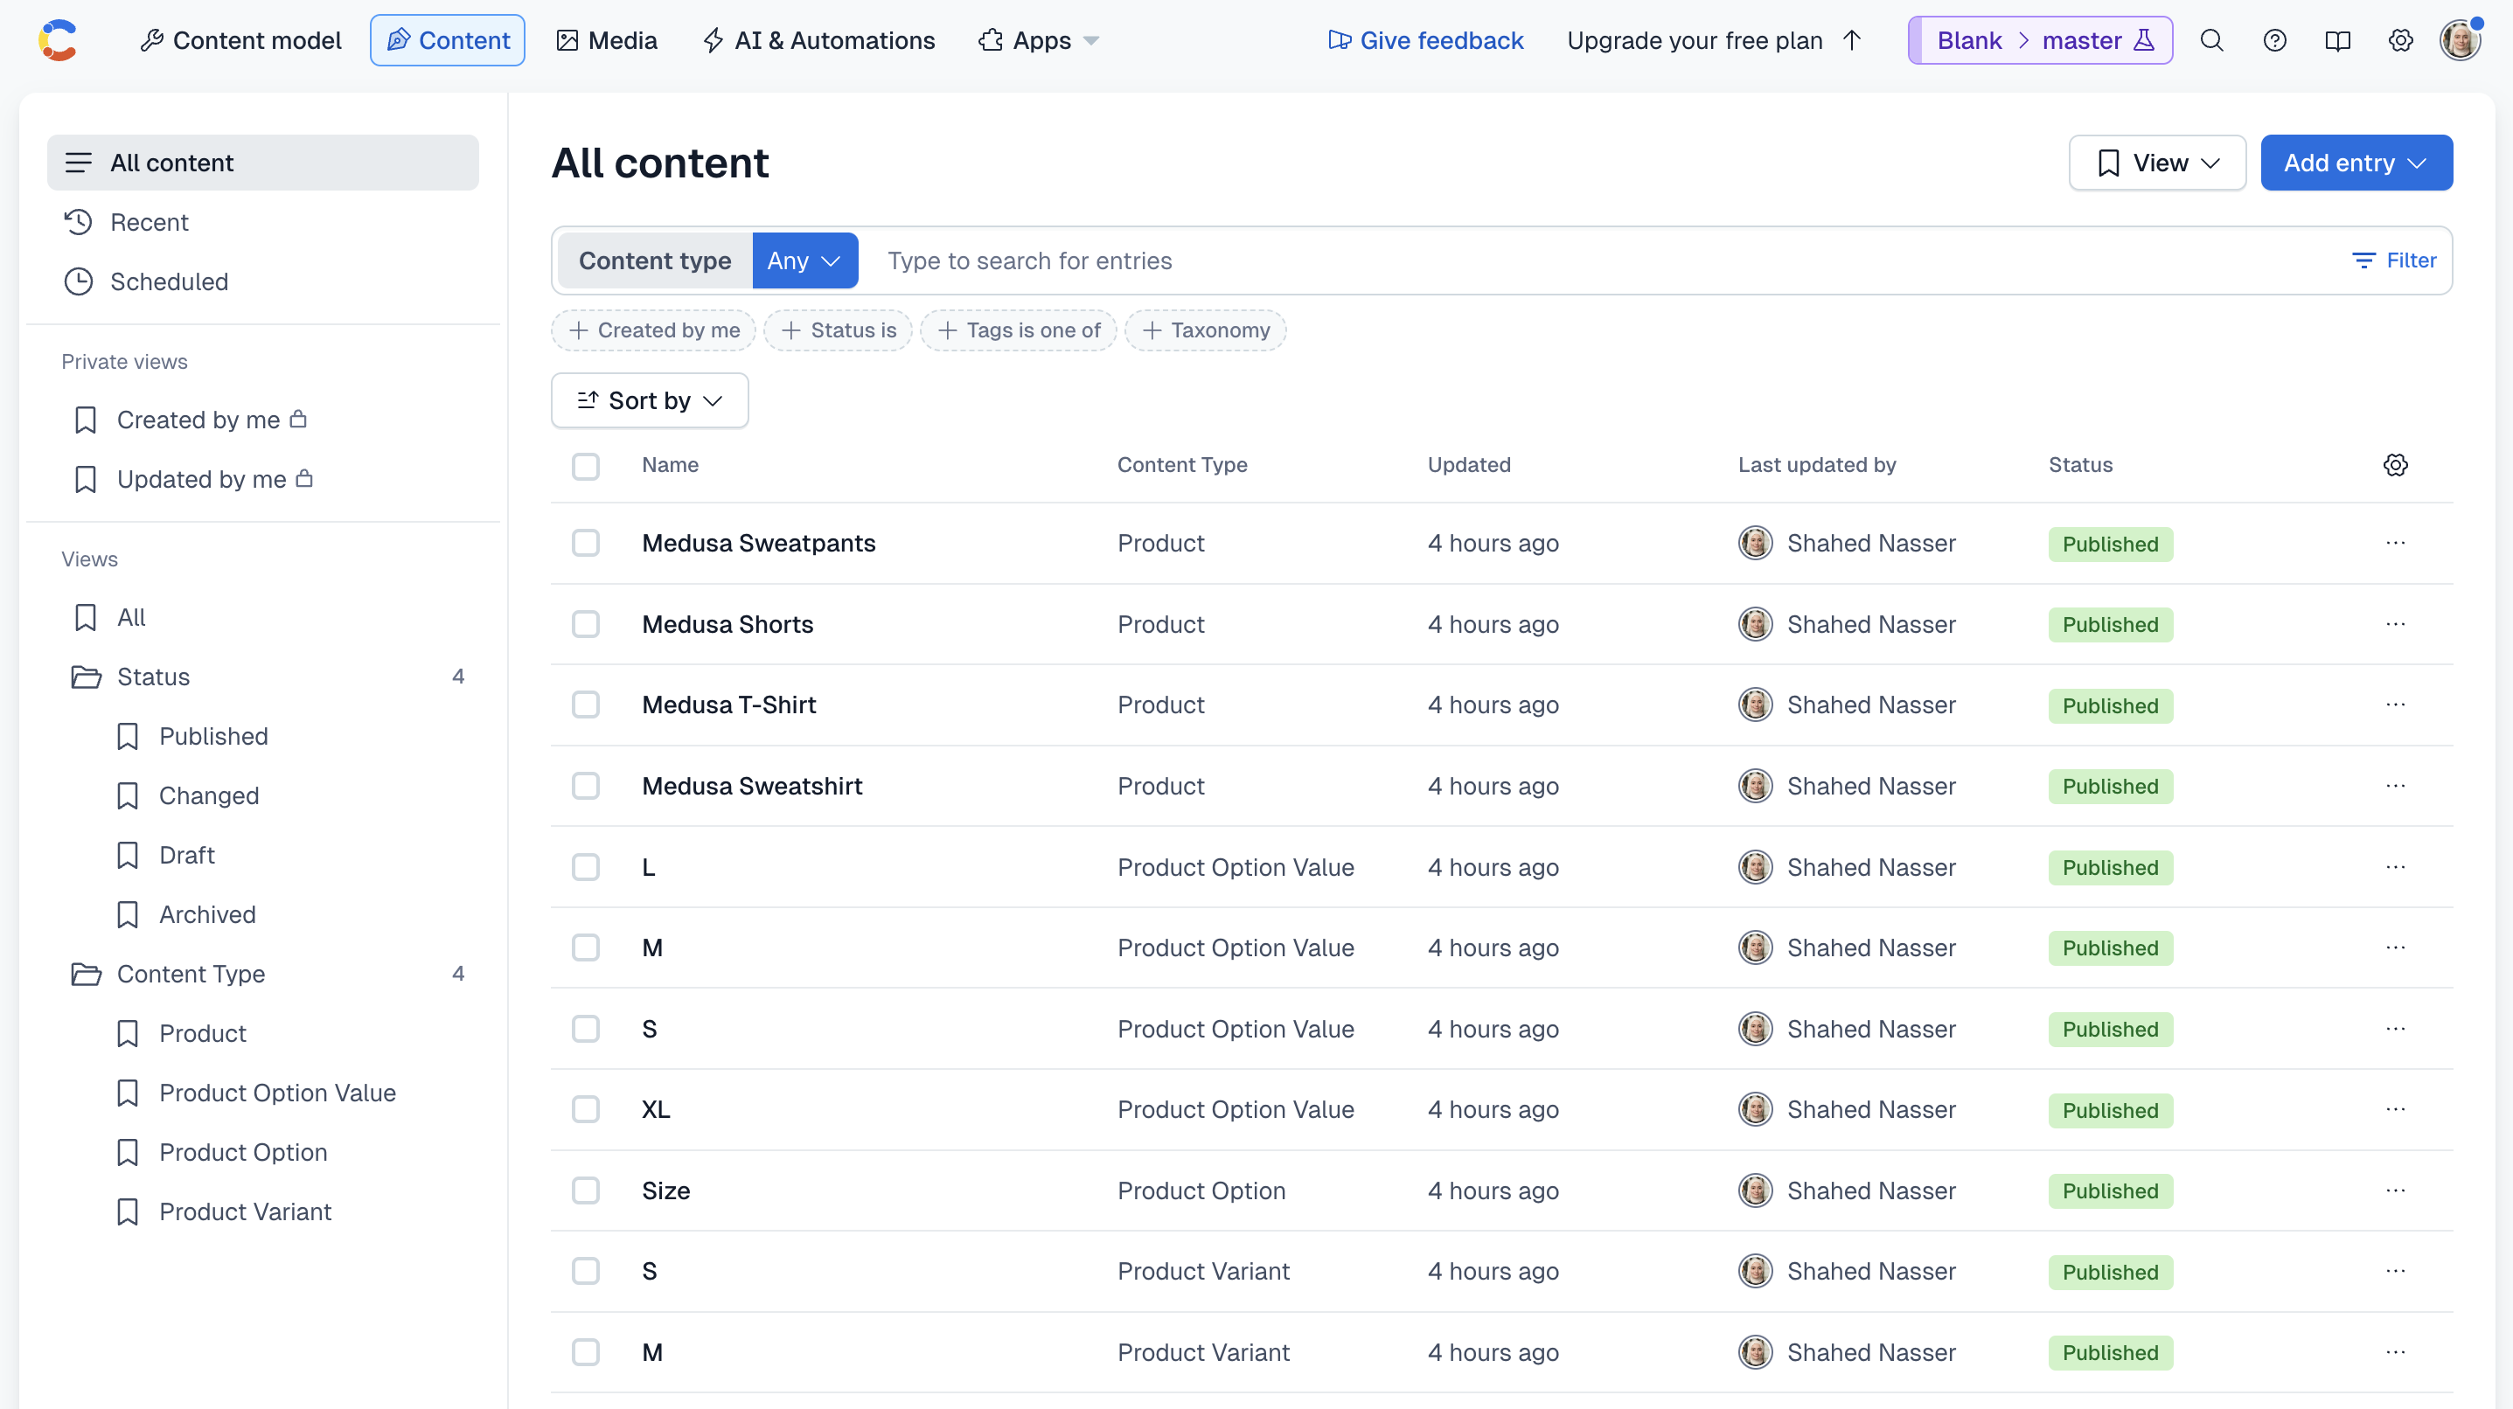Click the Contentful logo

click(58, 39)
